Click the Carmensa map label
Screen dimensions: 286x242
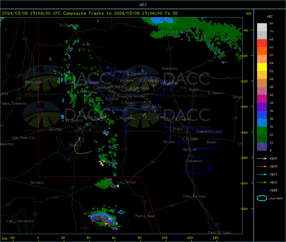click(x=194, y=161)
